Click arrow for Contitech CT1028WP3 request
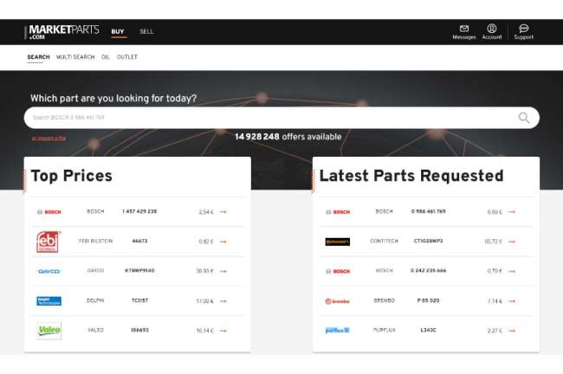The width and height of the screenshot is (563, 374). pos(511,242)
